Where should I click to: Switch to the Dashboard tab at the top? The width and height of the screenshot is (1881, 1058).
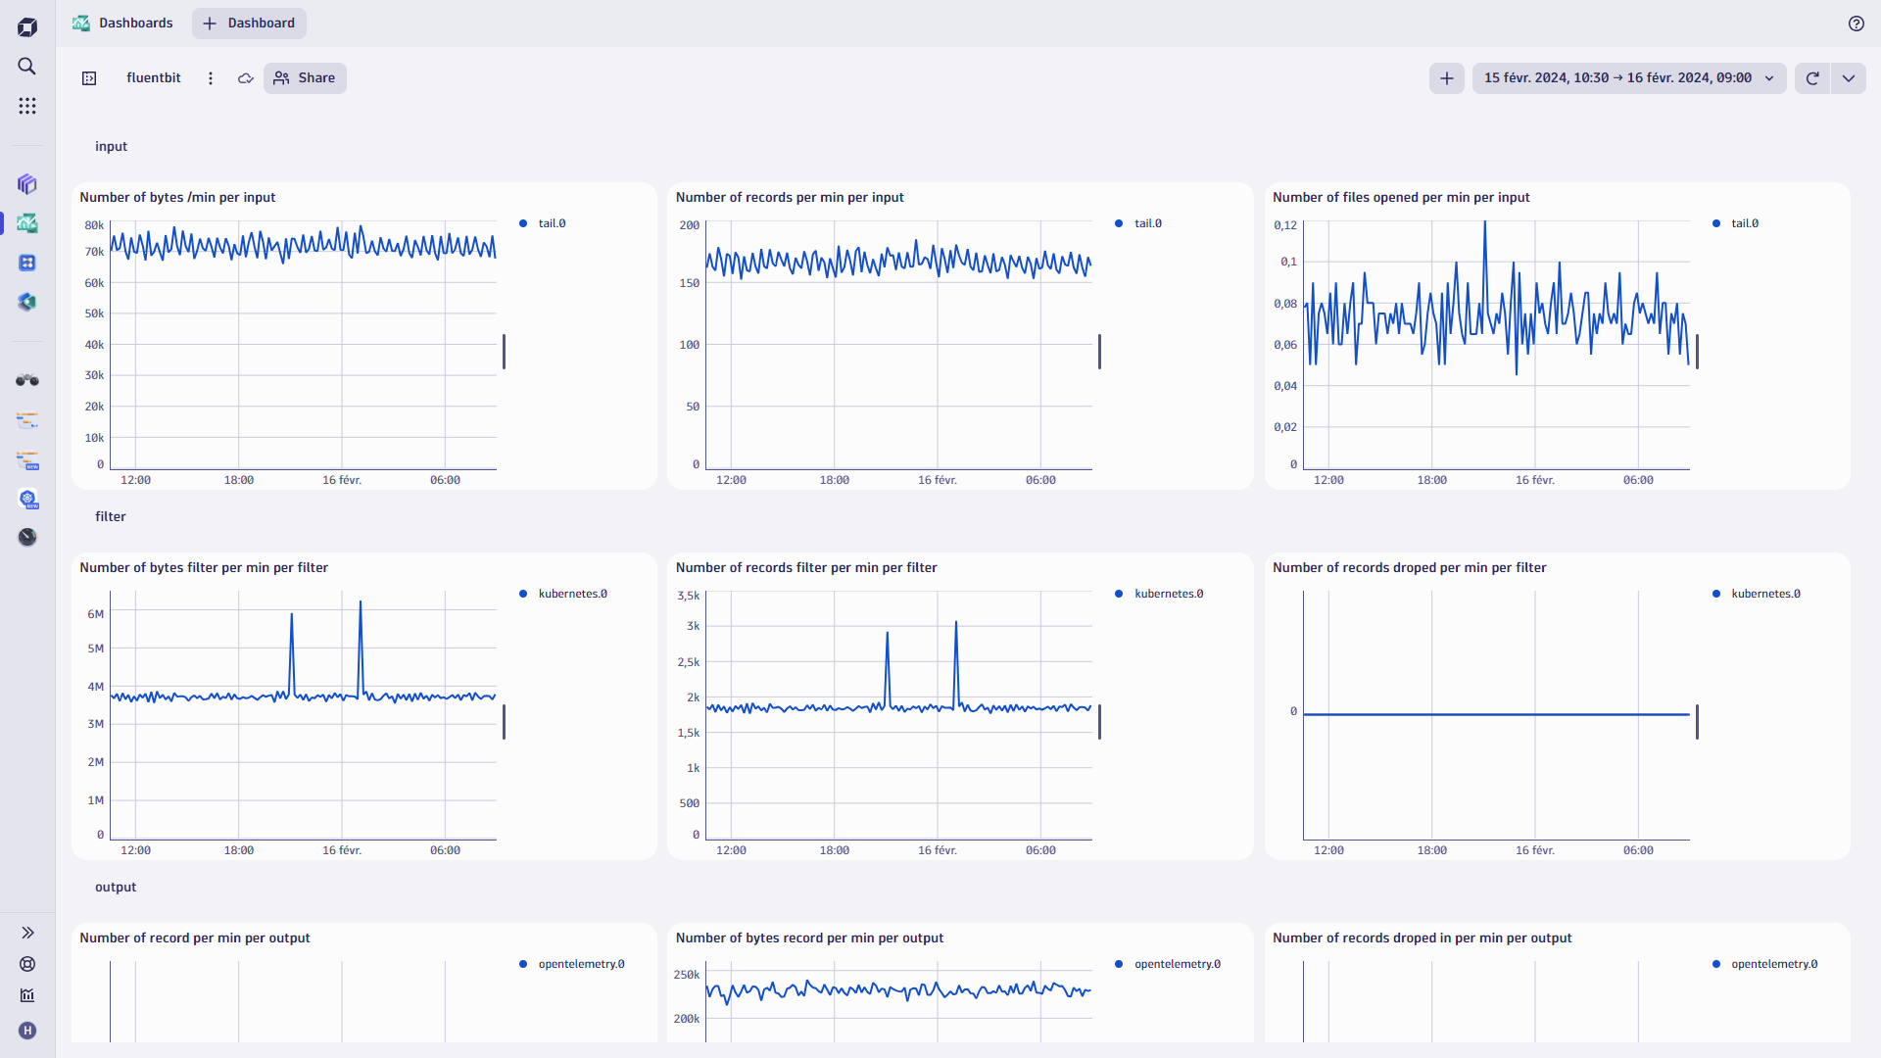[248, 23]
